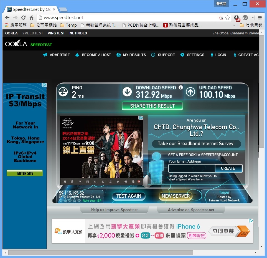Image resolution: width=267 pixels, height=258 pixels.
Task: Click the TEST AGAIN button
Action: [129, 196]
